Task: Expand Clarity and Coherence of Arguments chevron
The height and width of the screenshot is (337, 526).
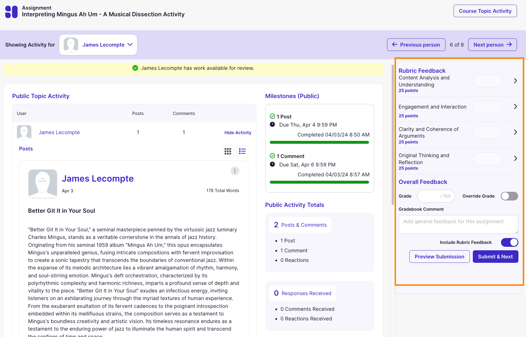Action: (515, 132)
